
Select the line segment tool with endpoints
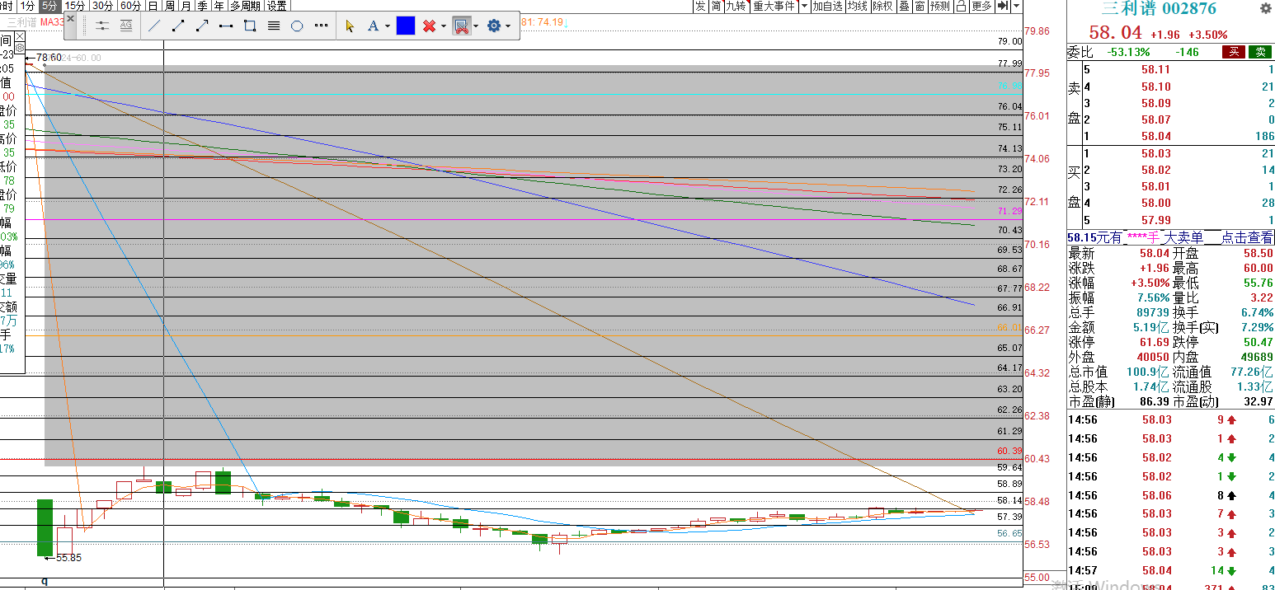[x=178, y=26]
